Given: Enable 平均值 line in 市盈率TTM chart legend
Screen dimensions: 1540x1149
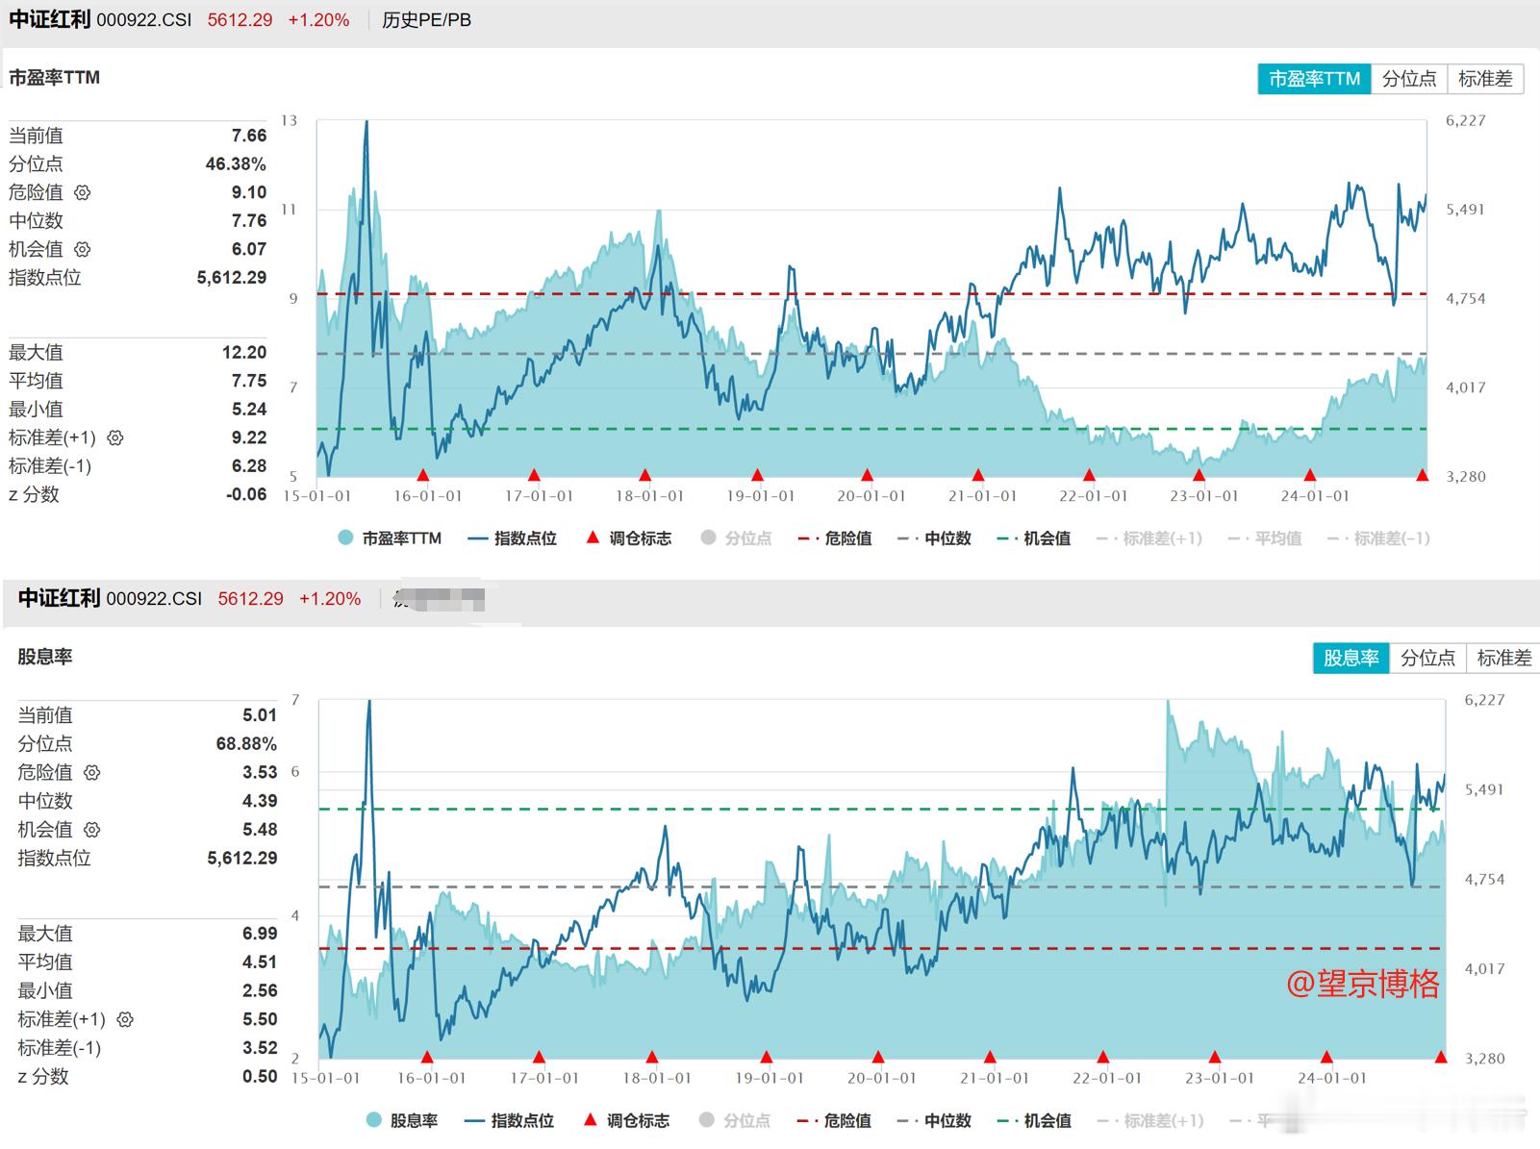Looking at the screenshot, I should tap(1265, 538).
